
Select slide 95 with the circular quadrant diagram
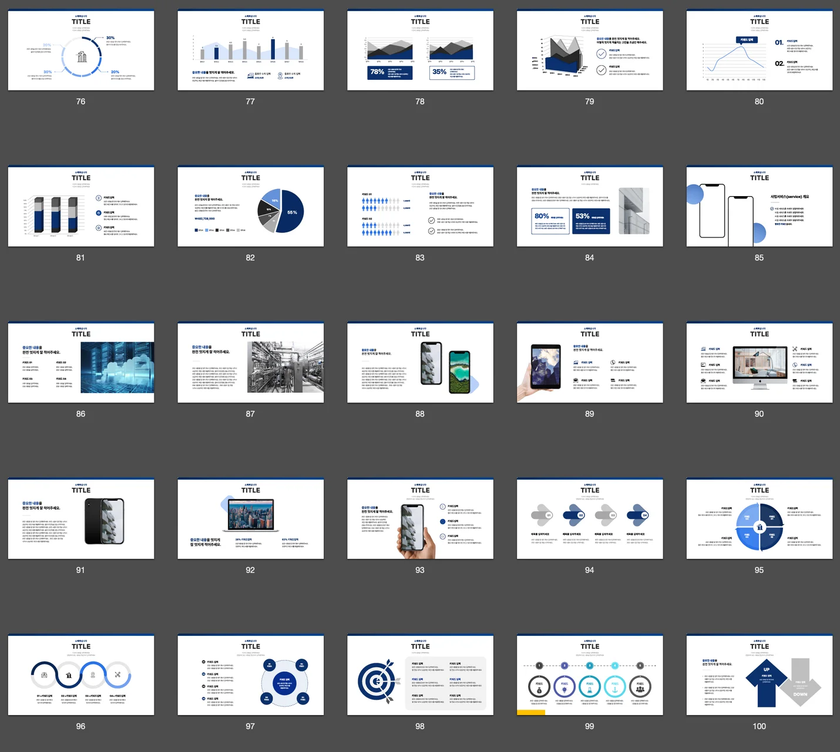coord(759,519)
